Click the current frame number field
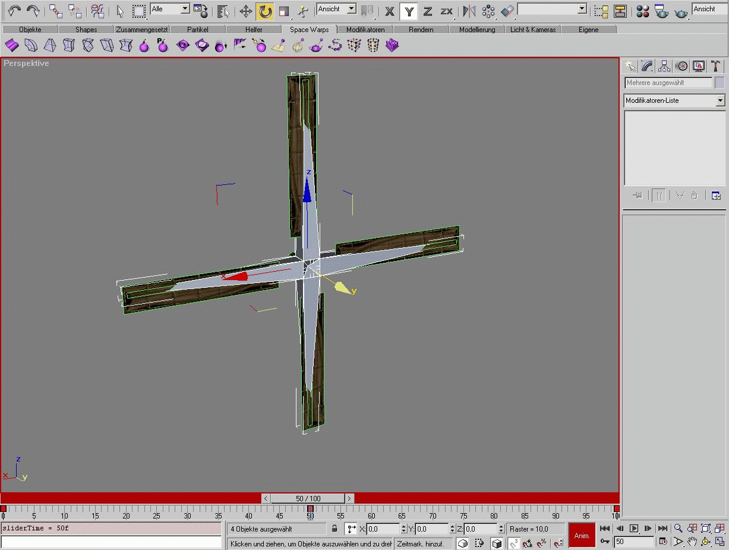Viewport: 729px width, 550px height. coord(634,542)
